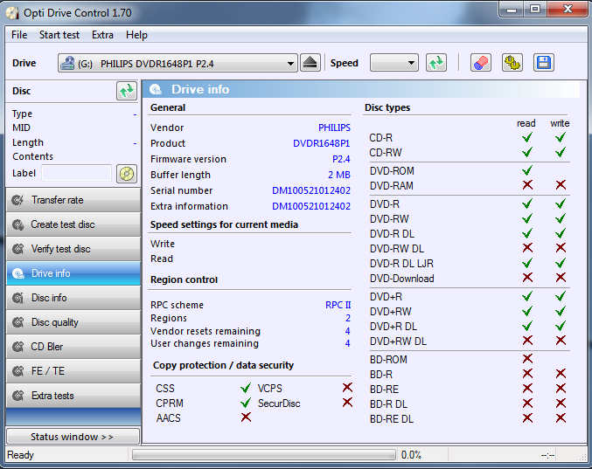The height and width of the screenshot is (469, 592).
Task: Click the CSS green check mark
Action: tap(246, 388)
